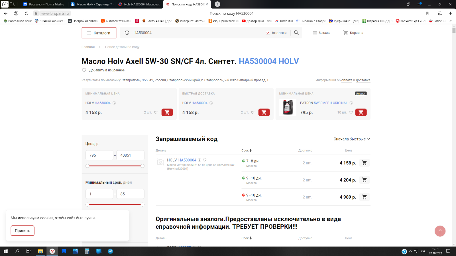
Task: Open Заказы page
Action: [x=321, y=33]
